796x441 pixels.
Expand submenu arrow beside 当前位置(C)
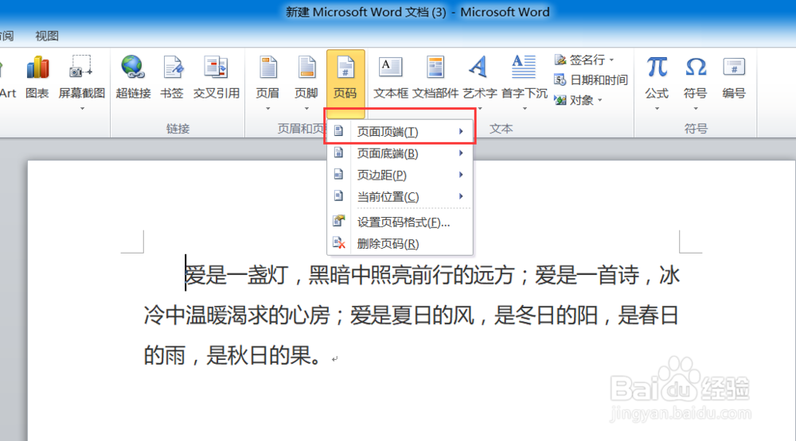point(461,197)
